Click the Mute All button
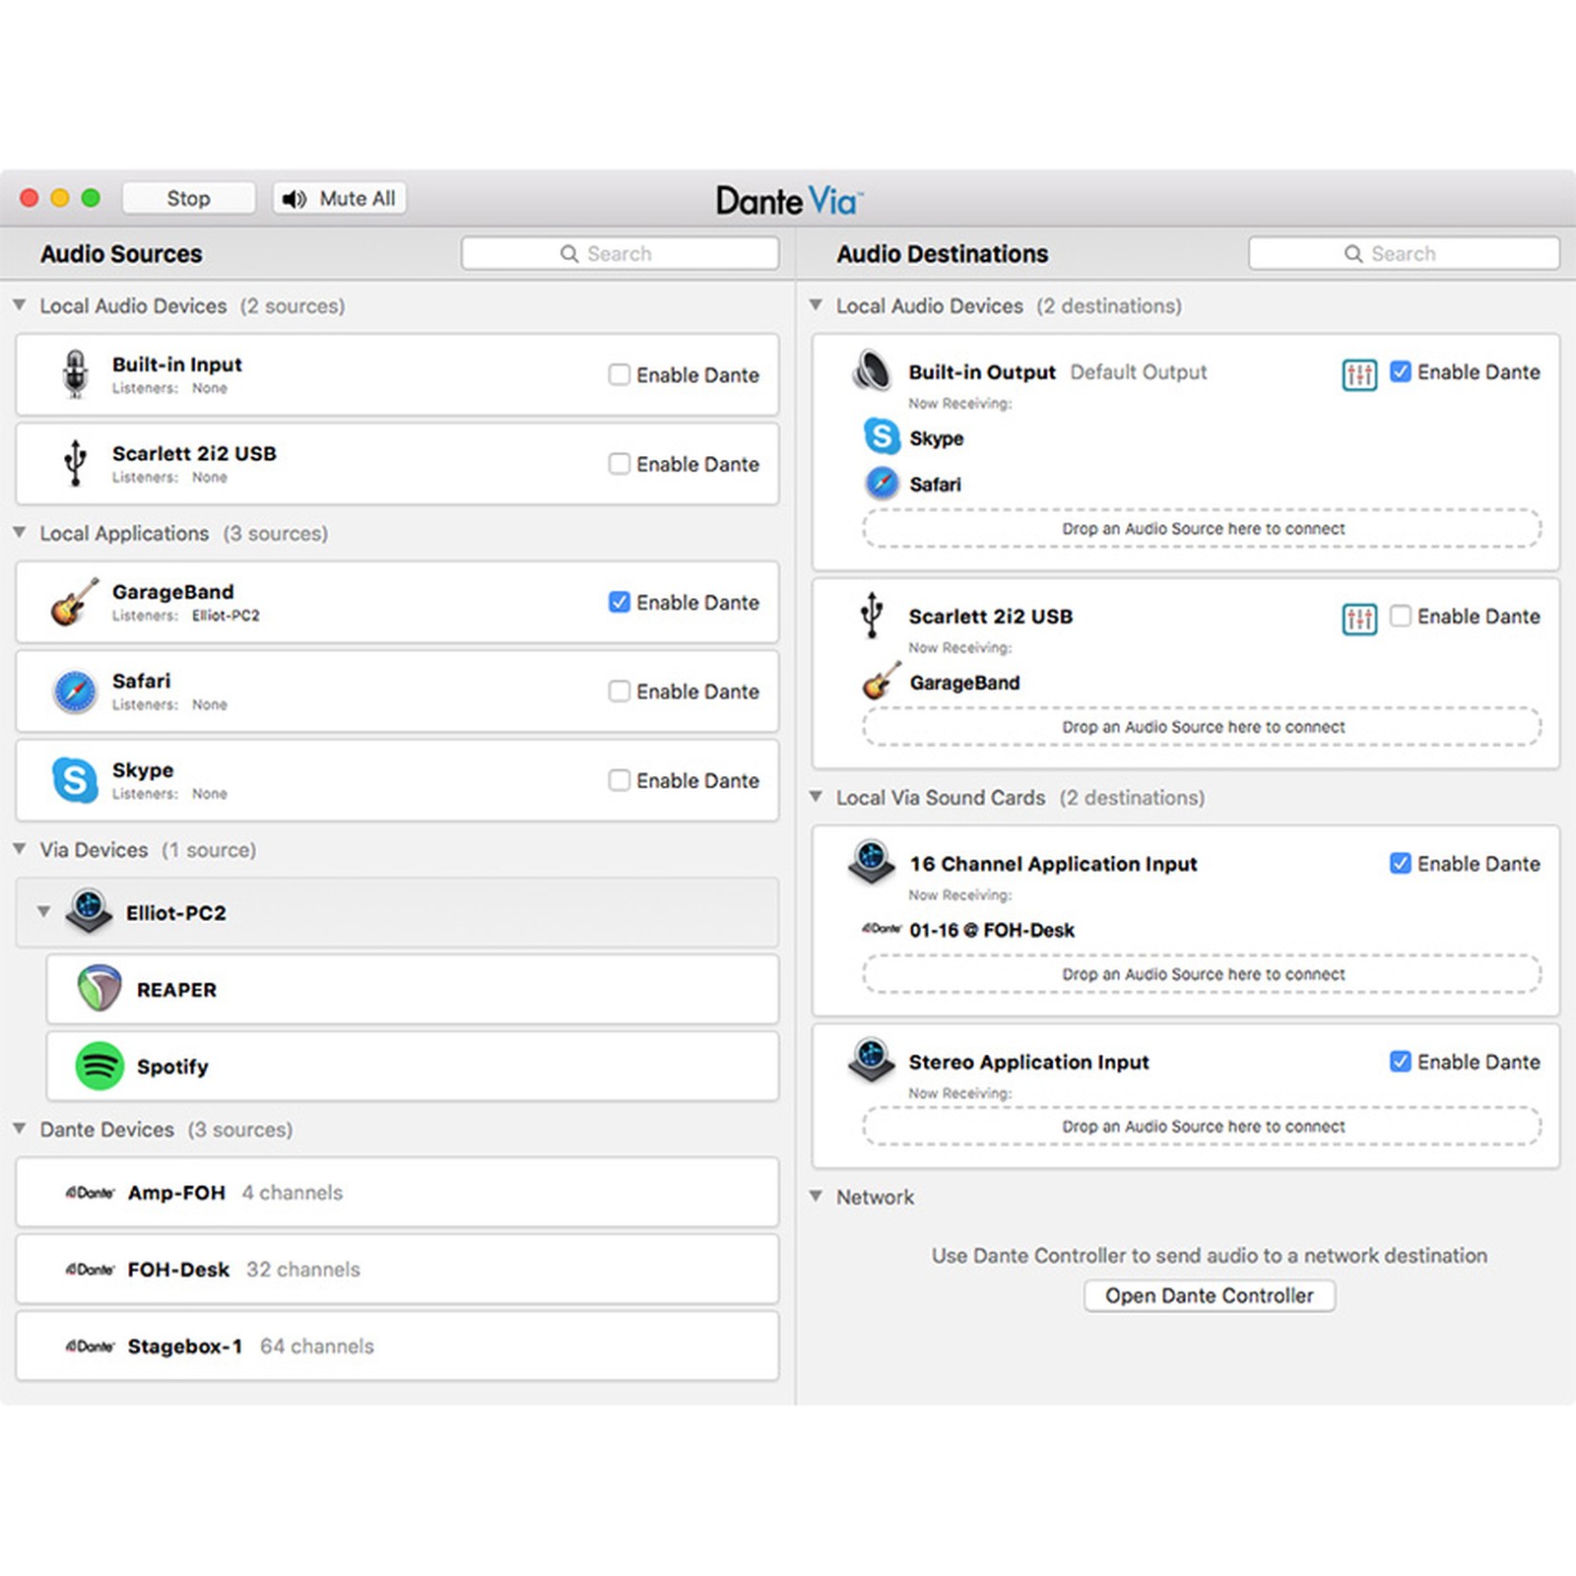1576x1576 pixels. point(339,198)
